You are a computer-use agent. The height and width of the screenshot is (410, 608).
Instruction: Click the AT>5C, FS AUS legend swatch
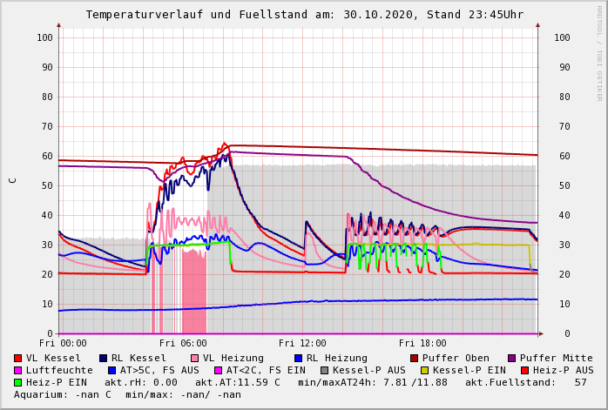pyautogui.click(x=111, y=370)
